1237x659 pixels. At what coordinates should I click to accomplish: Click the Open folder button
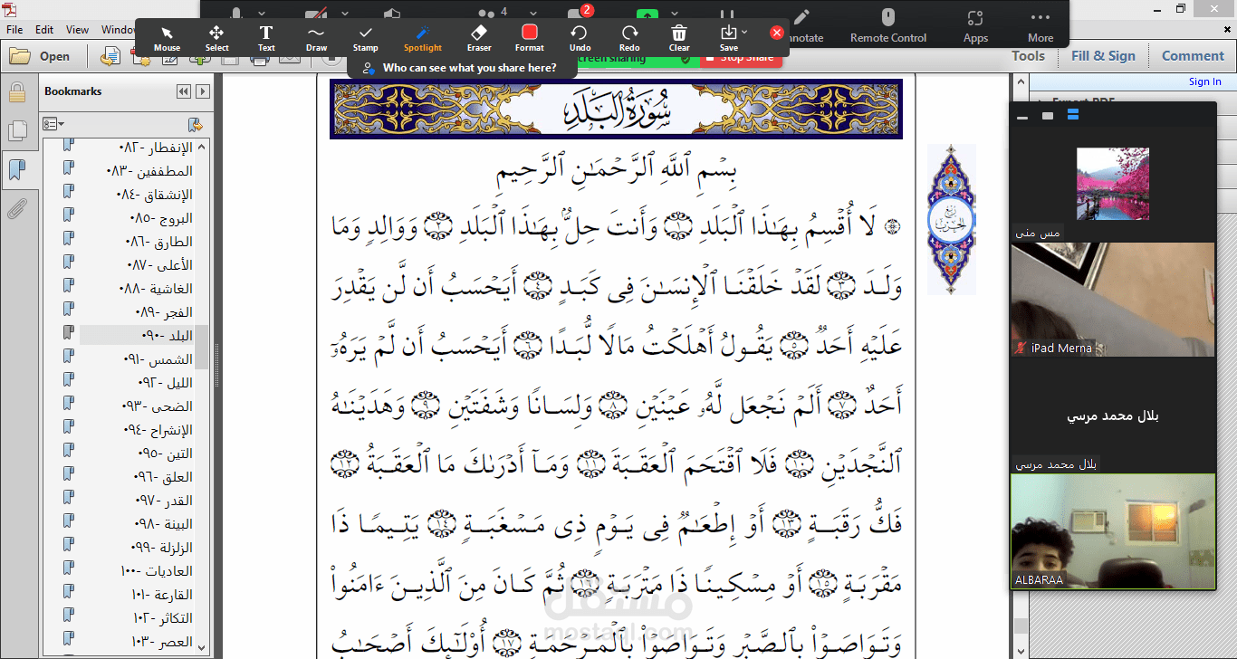coord(40,56)
